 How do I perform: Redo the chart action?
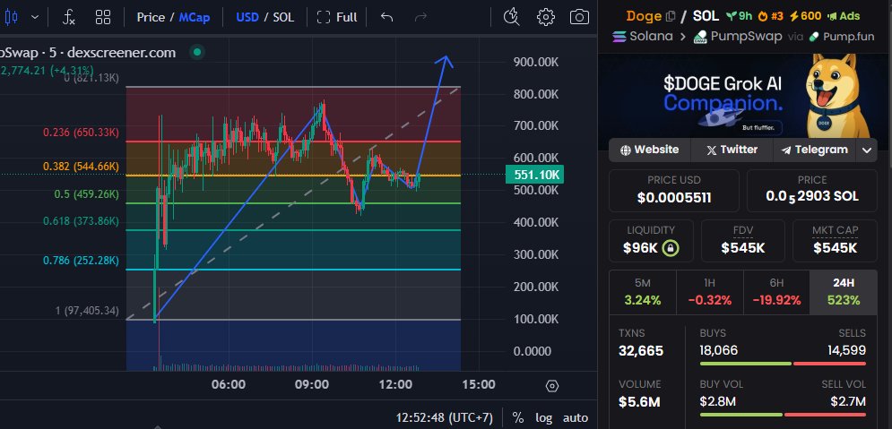(x=421, y=17)
